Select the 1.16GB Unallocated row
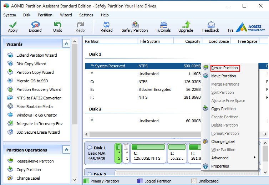 (143, 74)
